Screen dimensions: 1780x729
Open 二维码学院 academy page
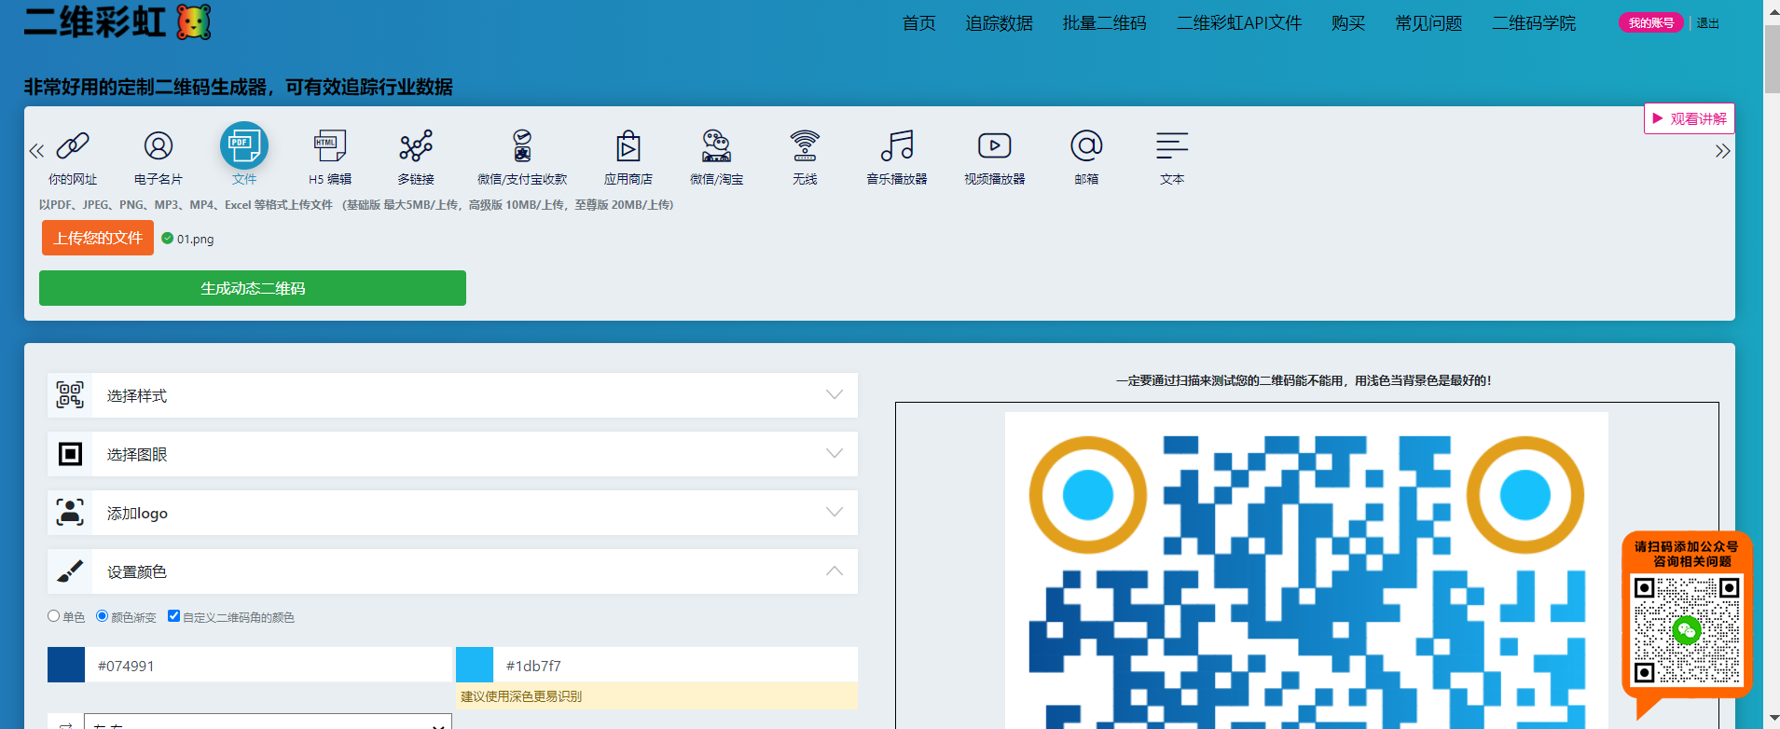[1534, 23]
